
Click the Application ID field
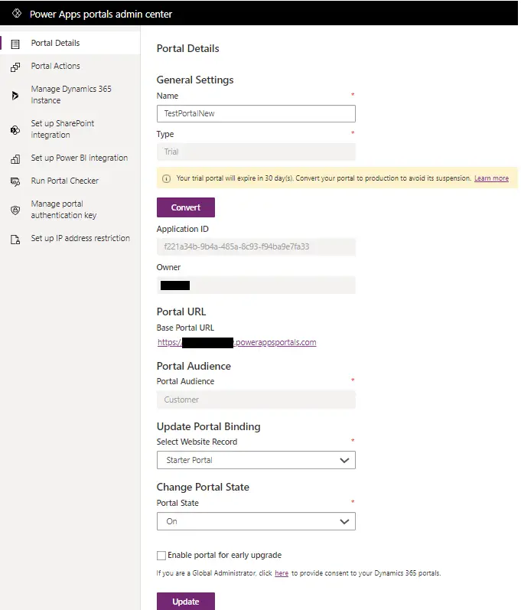[256, 246]
